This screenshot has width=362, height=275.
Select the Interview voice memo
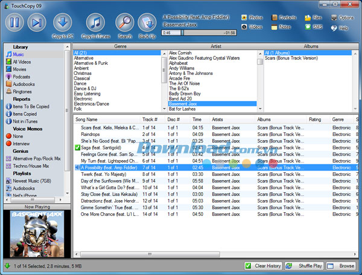pos(21,144)
